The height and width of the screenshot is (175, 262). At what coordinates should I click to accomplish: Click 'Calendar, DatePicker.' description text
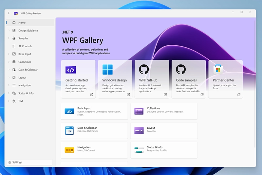coord(88,131)
